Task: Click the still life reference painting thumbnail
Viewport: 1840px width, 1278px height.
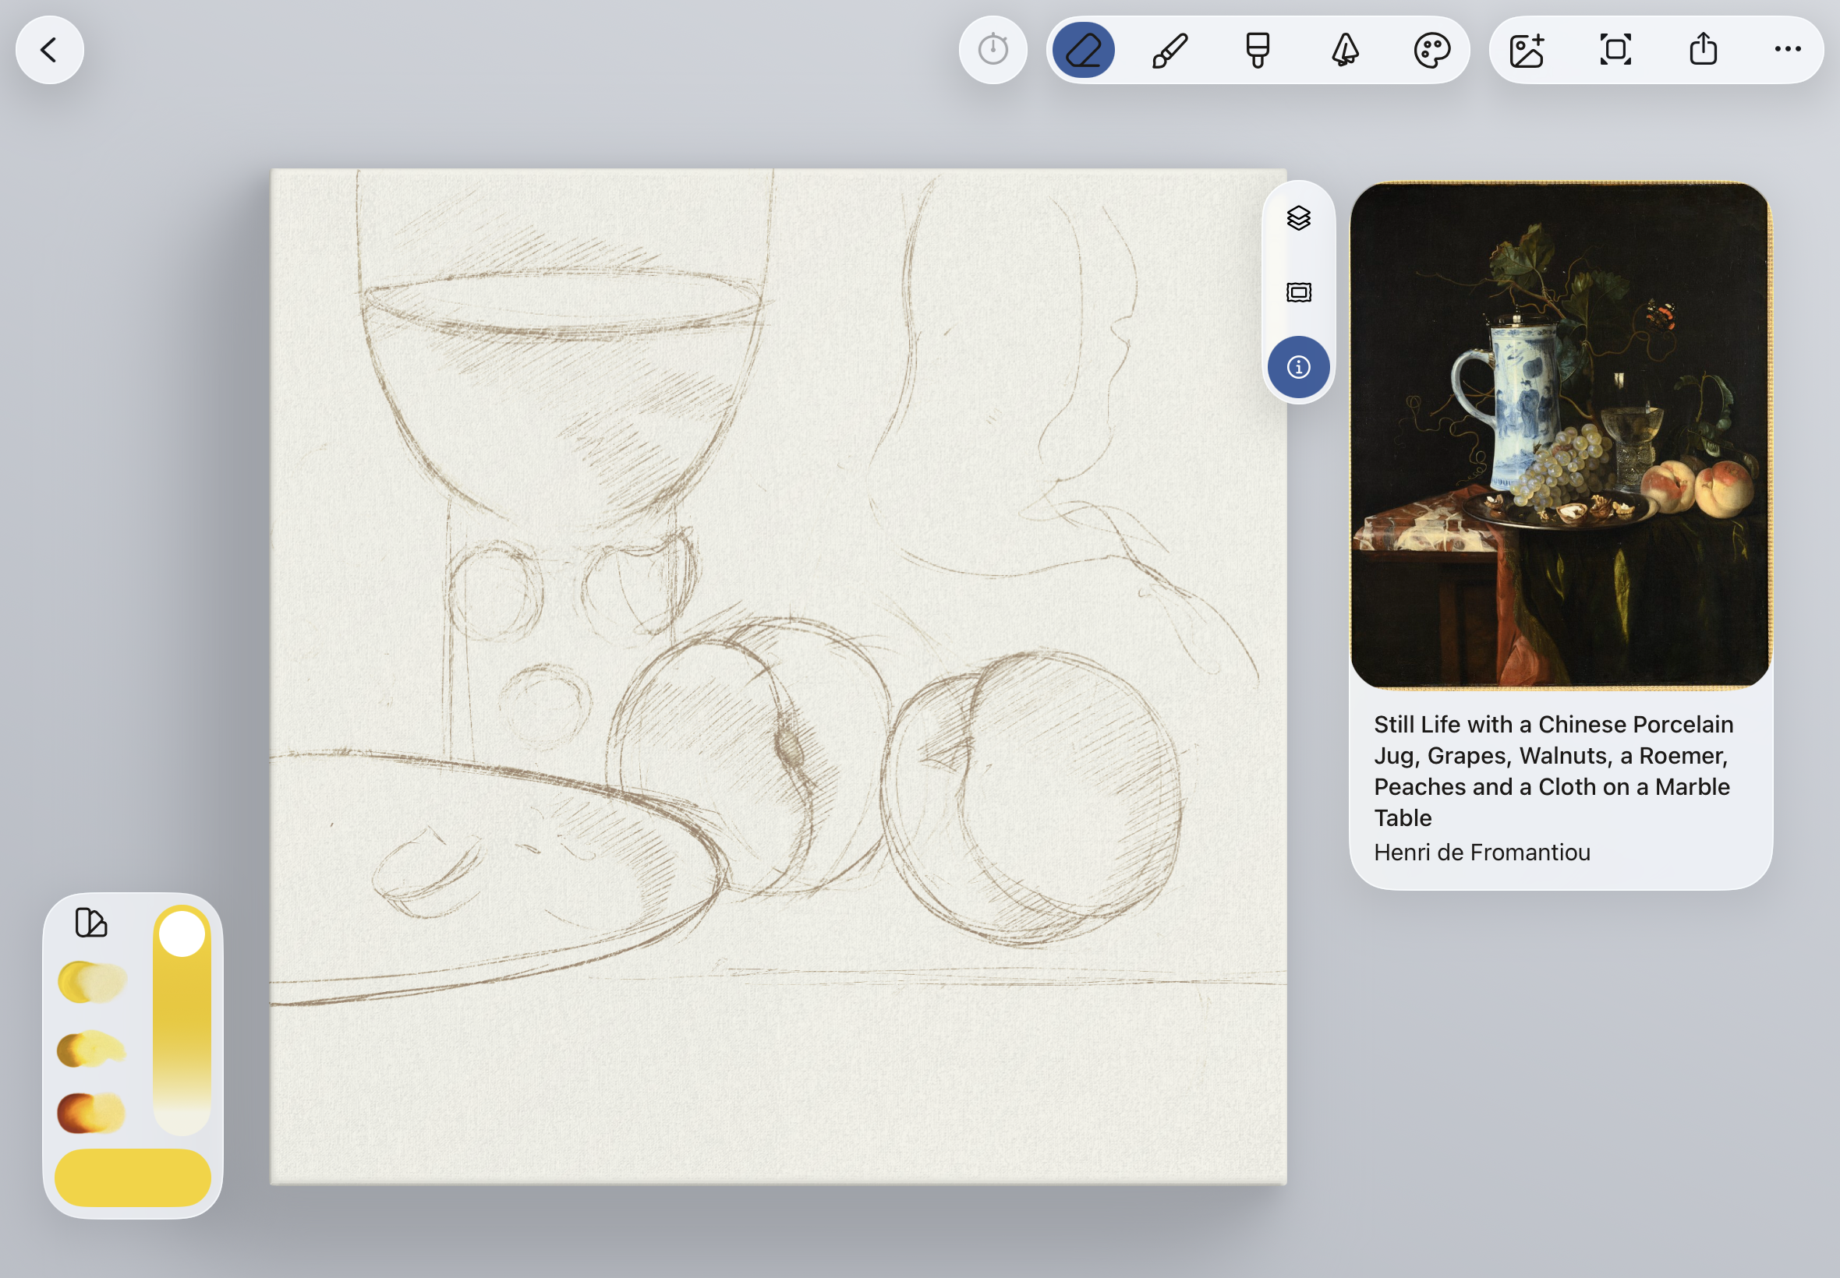Action: tap(1559, 434)
